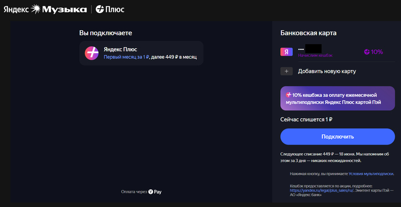Click the Сейчас спишется 1 ₽ text
Screen dimensions: 401x207
coord(306,119)
